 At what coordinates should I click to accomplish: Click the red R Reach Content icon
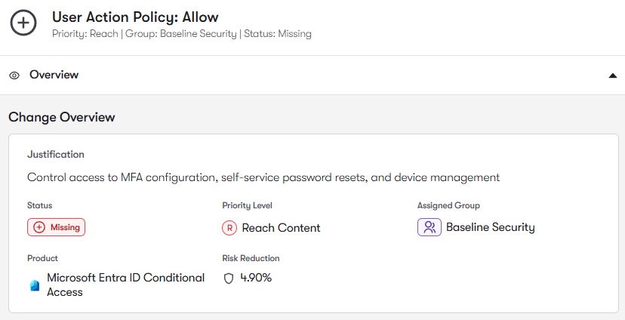coord(229,228)
